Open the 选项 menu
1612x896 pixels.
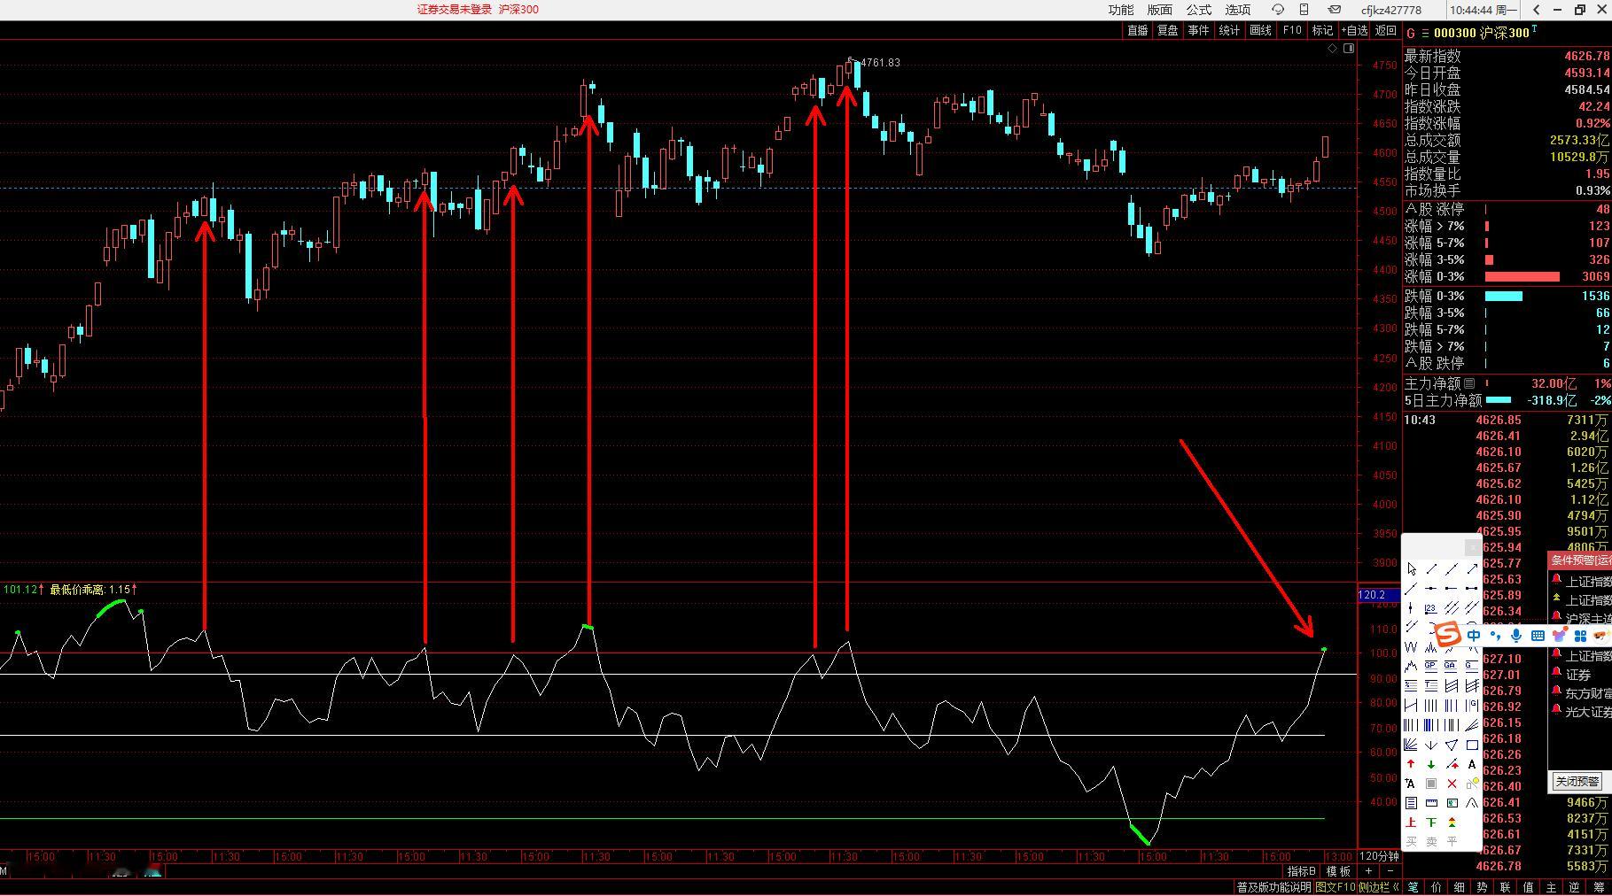1237,10
